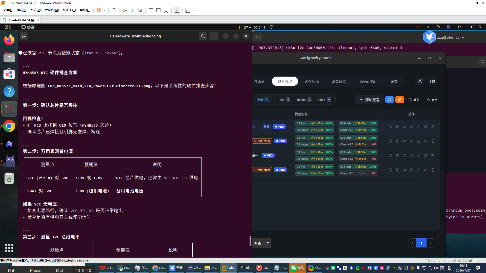486x273 pixels.
Task: Toggle proxy enable switch on second account row
Action: tap(426, 141)
